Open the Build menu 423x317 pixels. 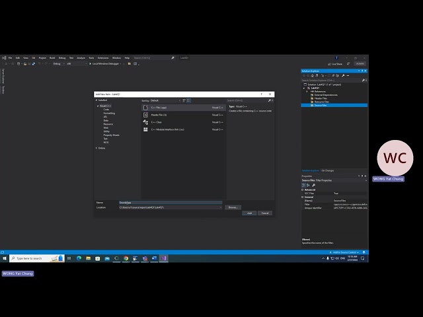52,57
